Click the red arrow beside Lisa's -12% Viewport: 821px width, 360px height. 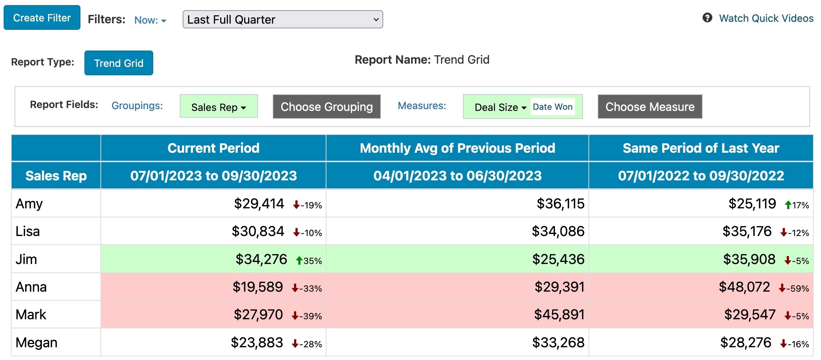pyautogui.click(x=783, y=232)
